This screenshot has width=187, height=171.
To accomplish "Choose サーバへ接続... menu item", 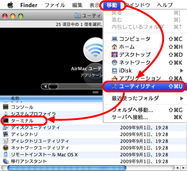I will [145, 117].
